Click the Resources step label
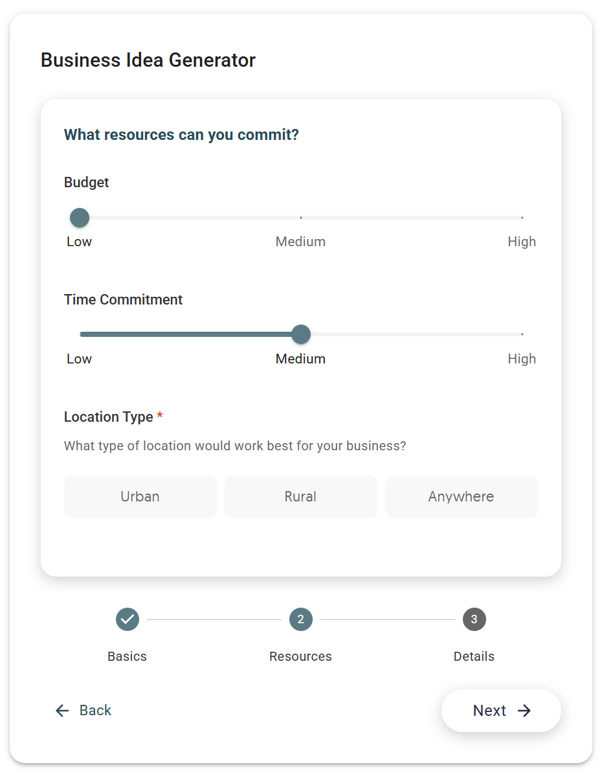Screen dimensions: 602x780 301,656
